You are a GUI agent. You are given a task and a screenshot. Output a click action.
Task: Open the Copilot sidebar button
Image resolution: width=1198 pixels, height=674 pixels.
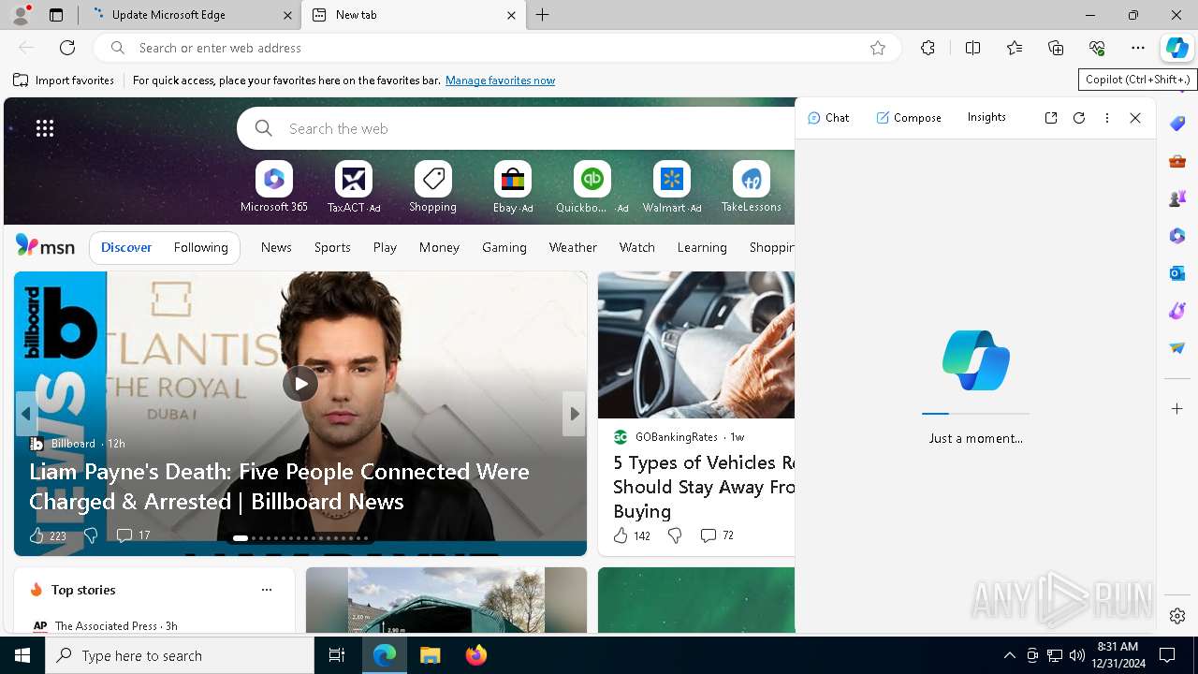coord(1177,48)
